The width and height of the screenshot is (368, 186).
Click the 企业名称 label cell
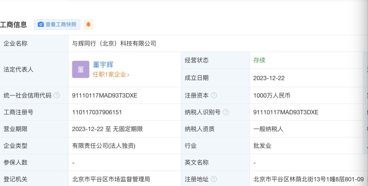[34, 43]
